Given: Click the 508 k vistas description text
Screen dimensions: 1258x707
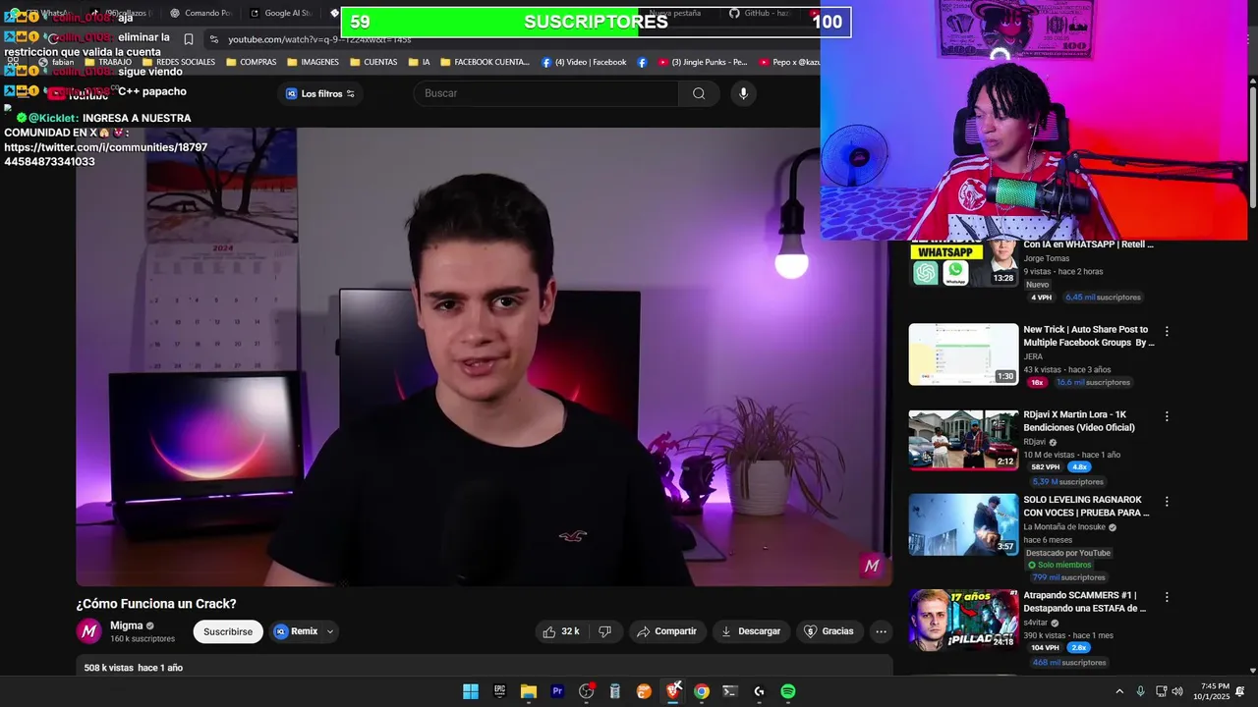Looking at the screenshot, I should click(134, 668).
